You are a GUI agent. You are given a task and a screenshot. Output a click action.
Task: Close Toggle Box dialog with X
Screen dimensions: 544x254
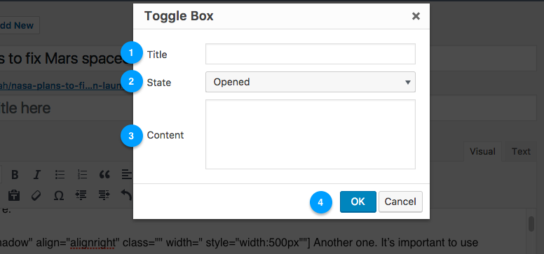coord(416,16)
